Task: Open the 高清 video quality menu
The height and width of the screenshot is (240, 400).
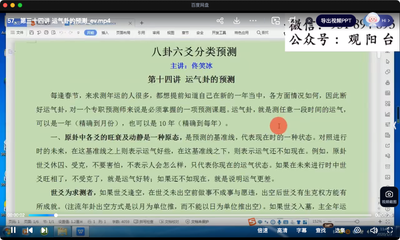Action: click(x=282, y=230)
